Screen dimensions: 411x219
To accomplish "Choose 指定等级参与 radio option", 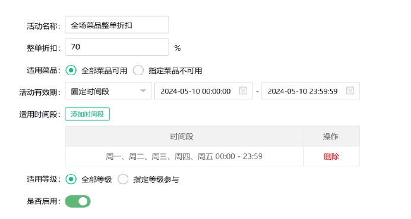I will pyautogui.click(x=123, y=179).
